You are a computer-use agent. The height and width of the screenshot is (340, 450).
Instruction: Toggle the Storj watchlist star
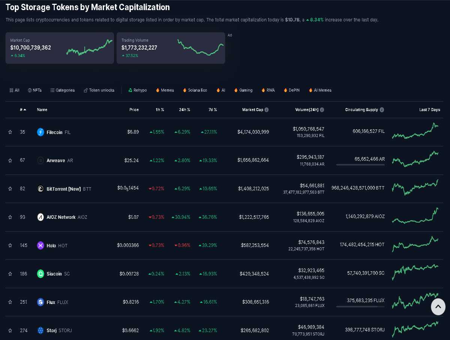tap(10, 330)
